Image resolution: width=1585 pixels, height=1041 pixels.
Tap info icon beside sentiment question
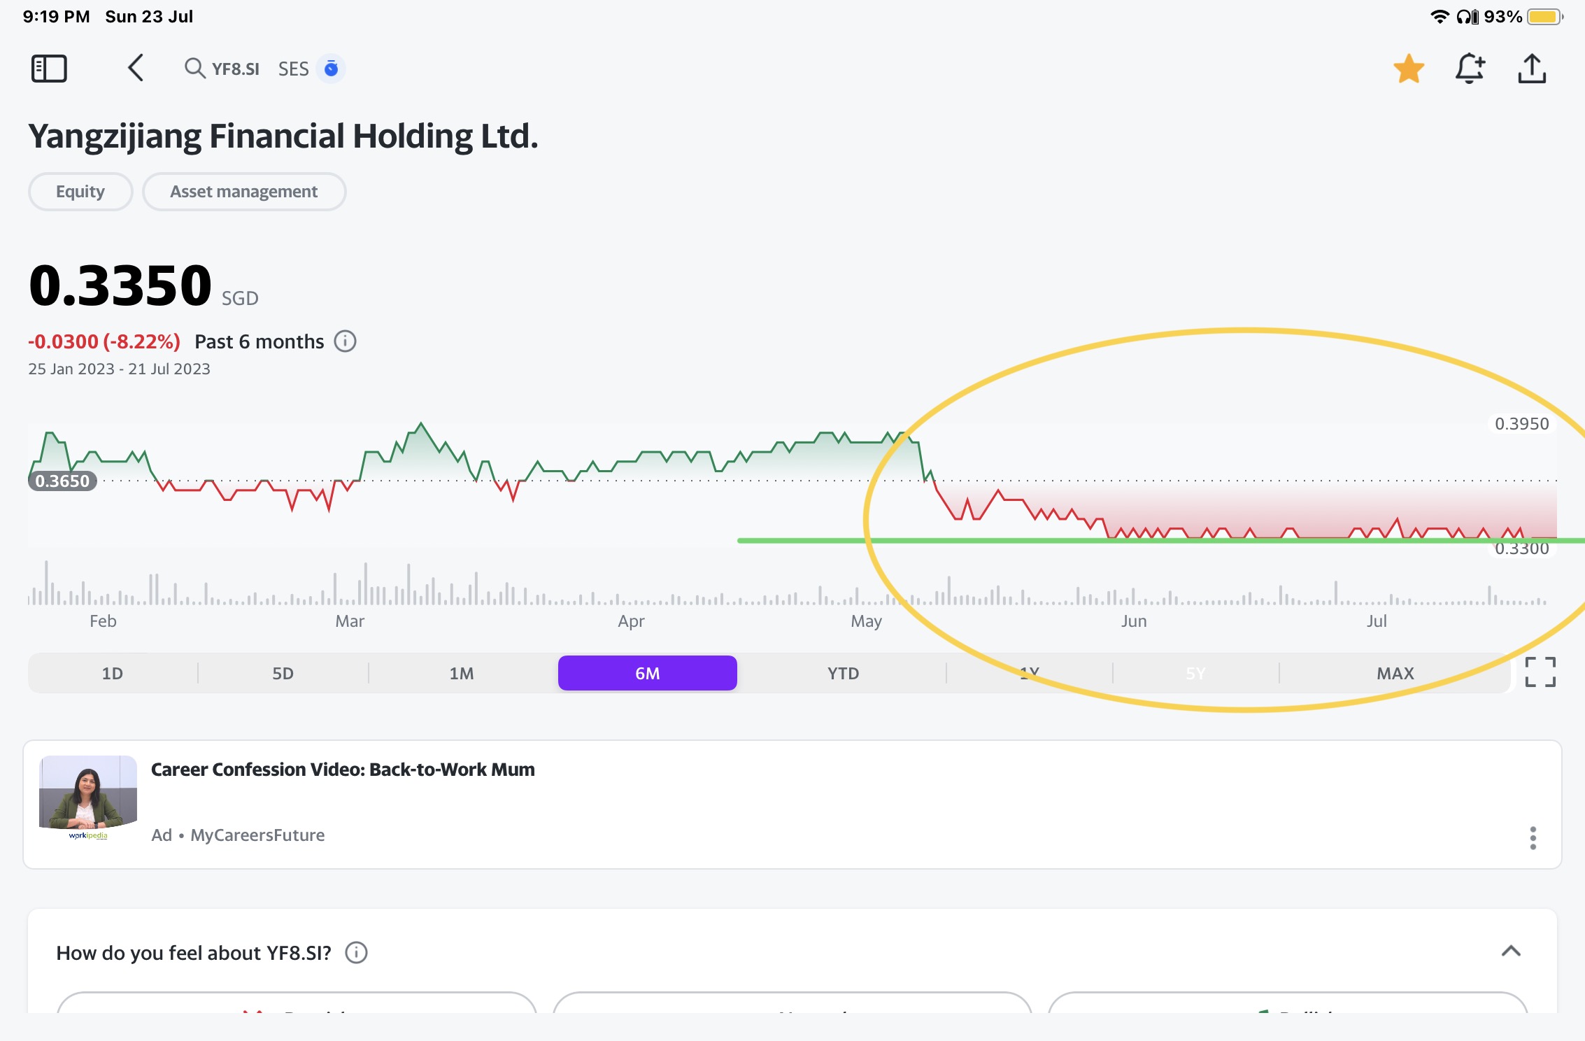coord(356,953)
